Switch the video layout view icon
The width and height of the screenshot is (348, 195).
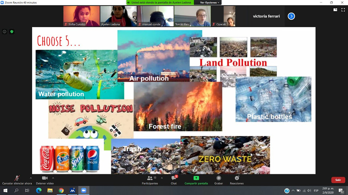pyautogui.click(x=335, y=10)
